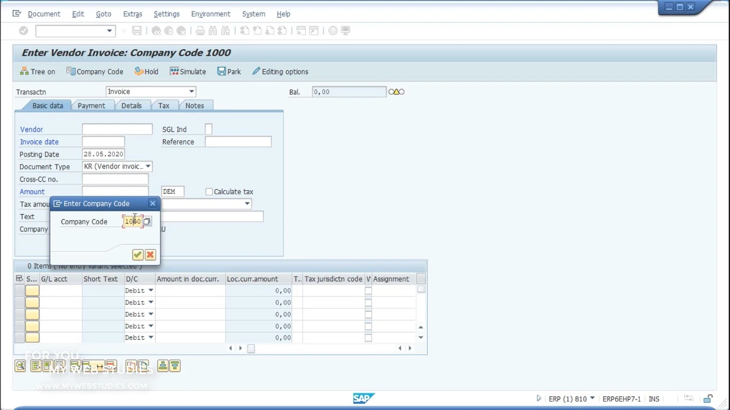Open Debit dropdown in fifth item row
The width and height of the screenshot is (730, 410).
tap(151, 337)
